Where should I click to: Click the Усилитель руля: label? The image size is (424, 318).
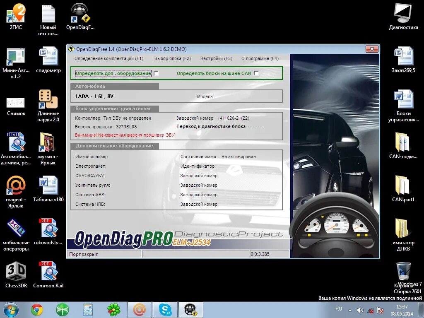click(x=92, y=185)
